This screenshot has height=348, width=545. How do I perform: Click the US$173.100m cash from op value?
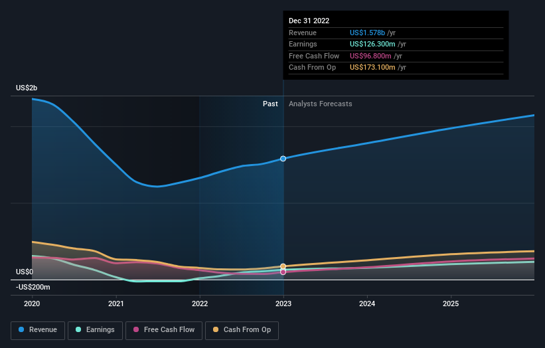372,68
